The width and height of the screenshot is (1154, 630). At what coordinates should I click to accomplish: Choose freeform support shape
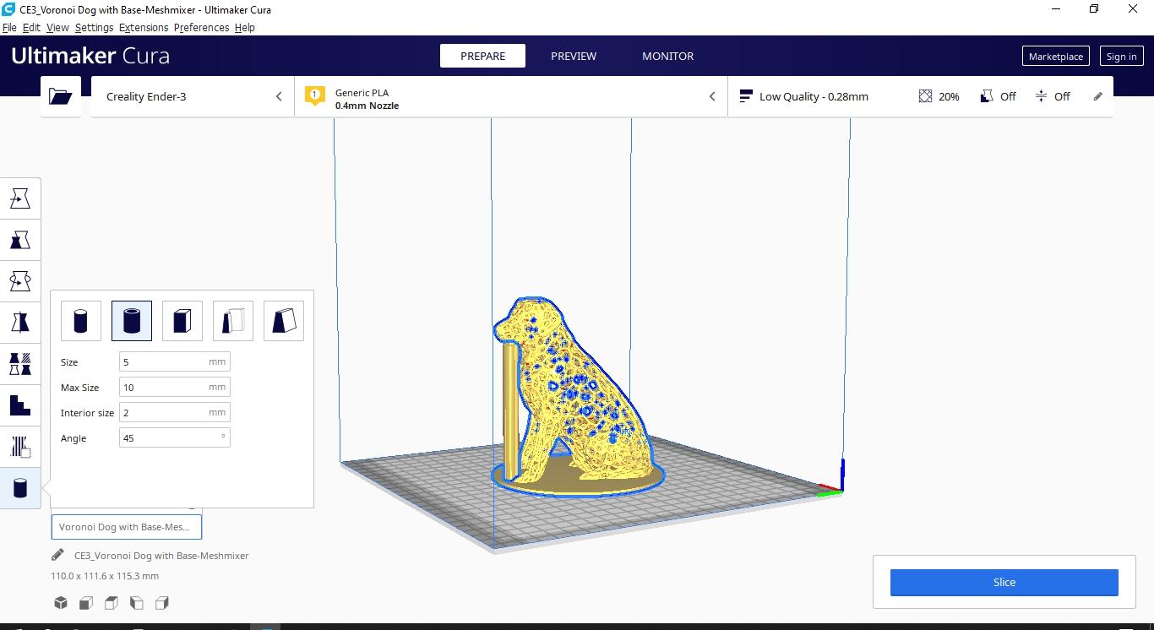(x=284, y=321)
